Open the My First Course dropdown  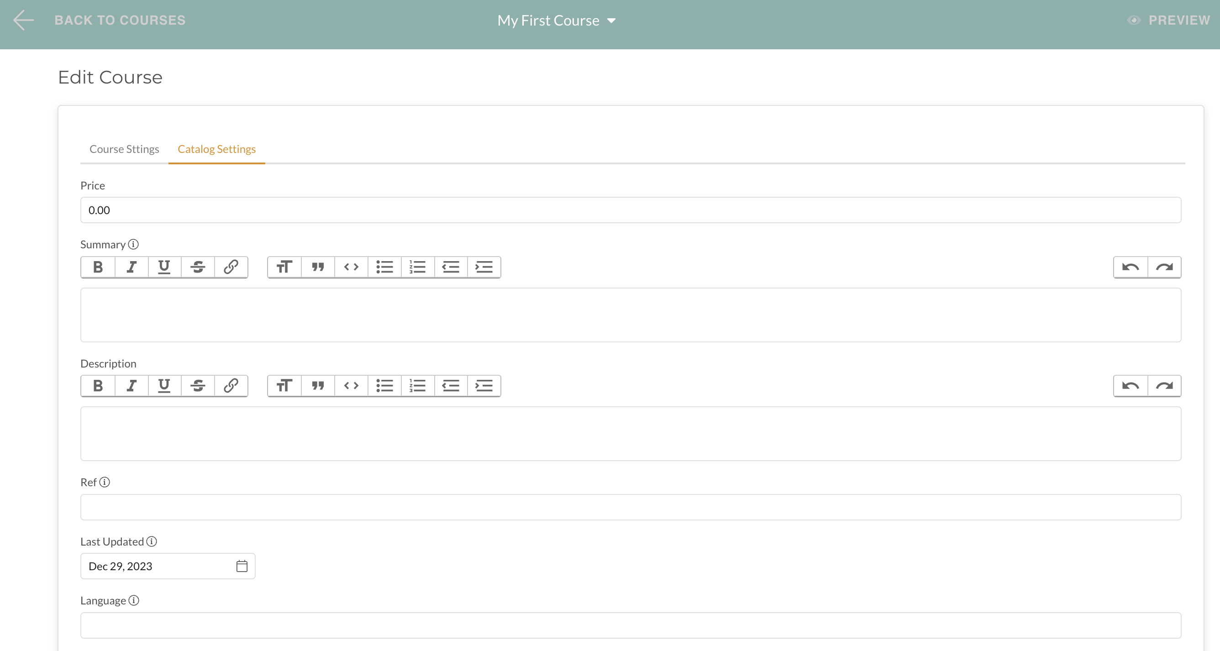(612, 21)
